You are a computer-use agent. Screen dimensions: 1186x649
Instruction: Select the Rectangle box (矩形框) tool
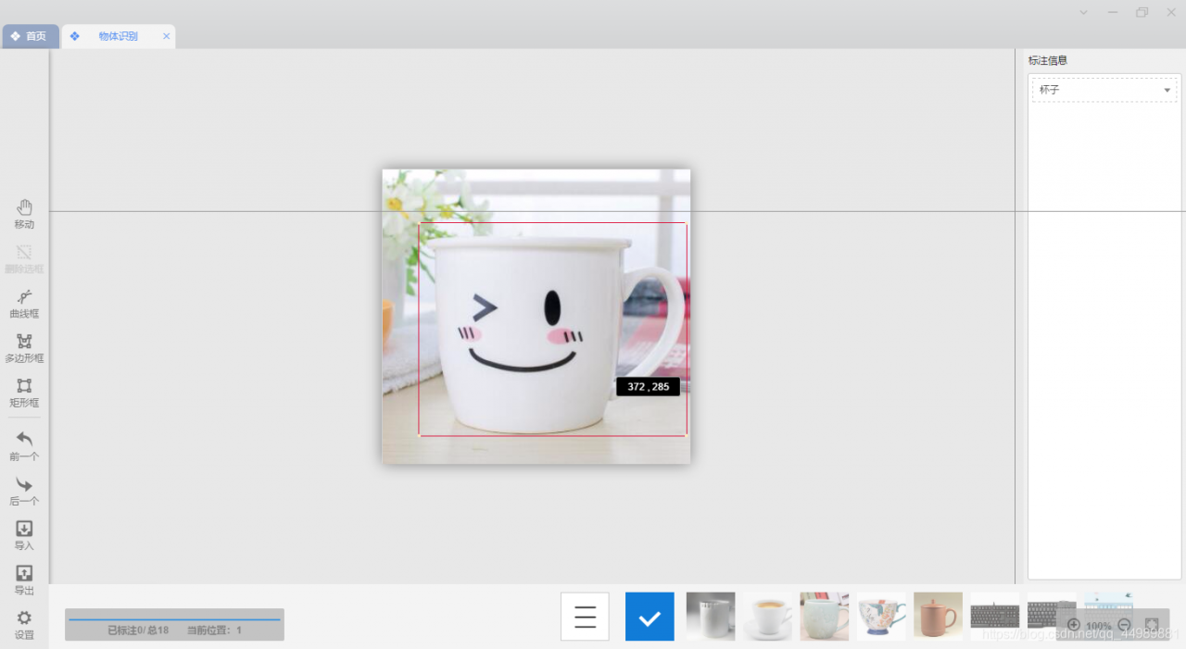(24, 393)
